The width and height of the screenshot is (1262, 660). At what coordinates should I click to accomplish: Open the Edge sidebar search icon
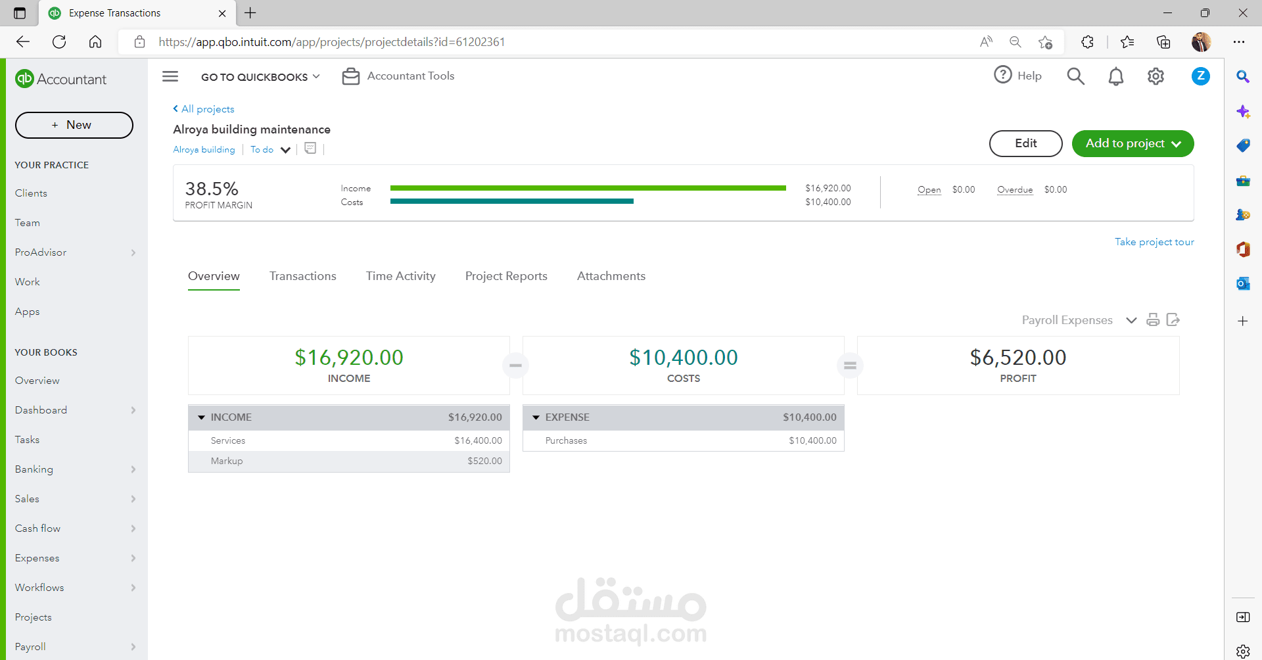click(x=1243, y=77)
